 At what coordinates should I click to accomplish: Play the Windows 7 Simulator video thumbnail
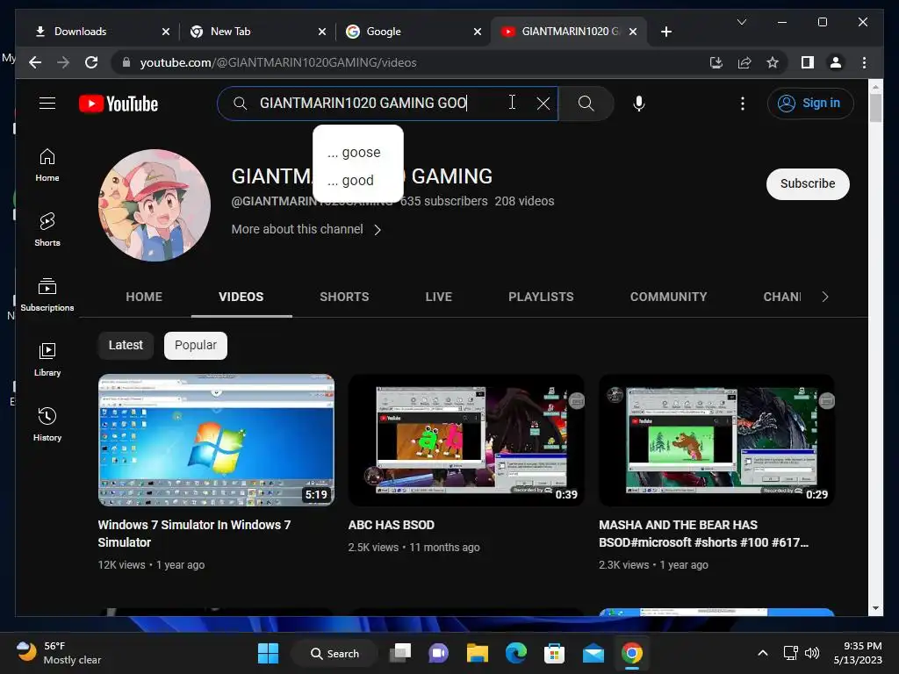click(x=216, y=441)
